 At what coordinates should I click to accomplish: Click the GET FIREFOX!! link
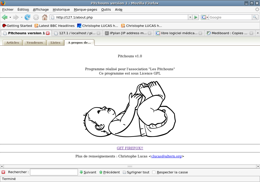coord(130,148)
